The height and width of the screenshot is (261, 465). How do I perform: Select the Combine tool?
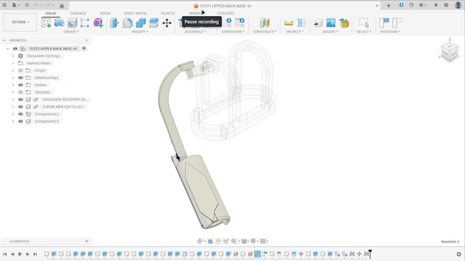click(141, 23)
